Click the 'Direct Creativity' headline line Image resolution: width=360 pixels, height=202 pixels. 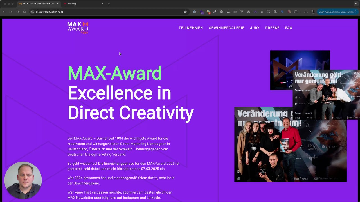click(130, 113)
